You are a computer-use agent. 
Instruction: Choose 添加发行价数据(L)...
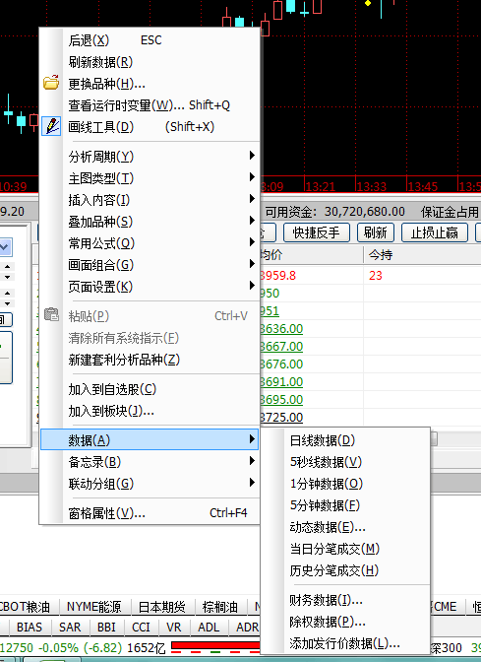point(345,643)
